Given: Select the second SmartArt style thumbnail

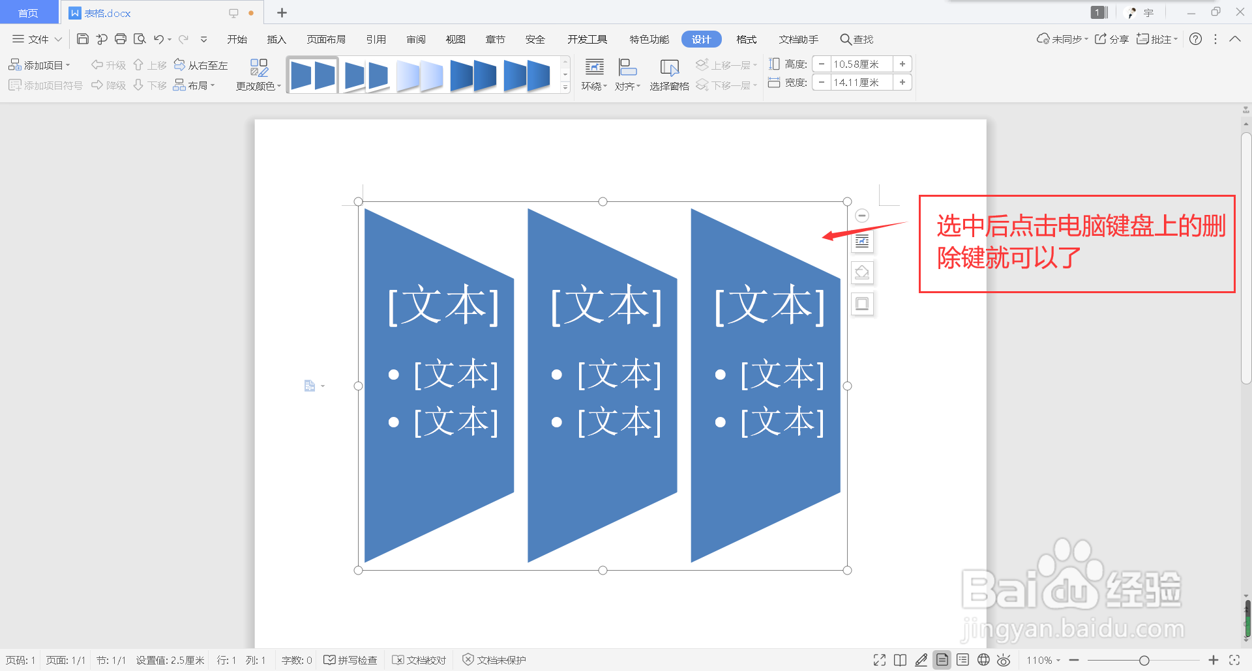Looking at the screenshot, I should (366, 76).
